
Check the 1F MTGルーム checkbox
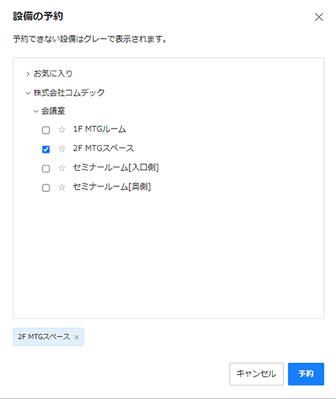46,131
